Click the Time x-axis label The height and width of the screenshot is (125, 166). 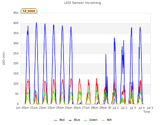pyautogui.click(x=147, y=112)
